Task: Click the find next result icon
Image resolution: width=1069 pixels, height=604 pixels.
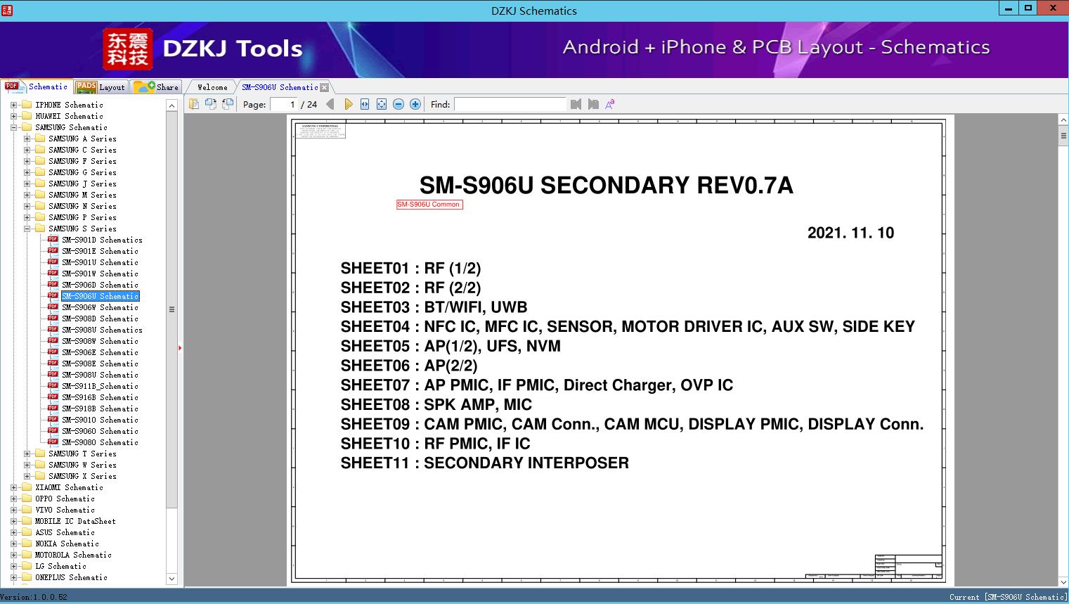Action: point(593,104)
